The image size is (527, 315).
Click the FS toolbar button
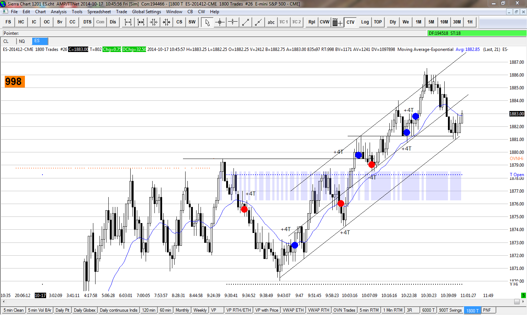click(x=8, y=22)
